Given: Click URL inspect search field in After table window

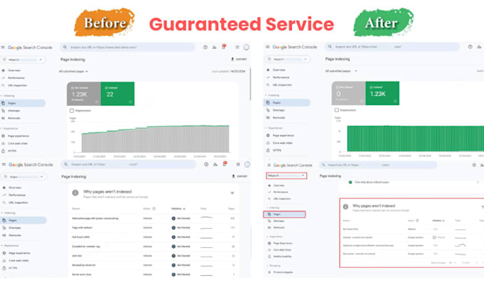Looking at the screenshot, I should click(378, 165).
